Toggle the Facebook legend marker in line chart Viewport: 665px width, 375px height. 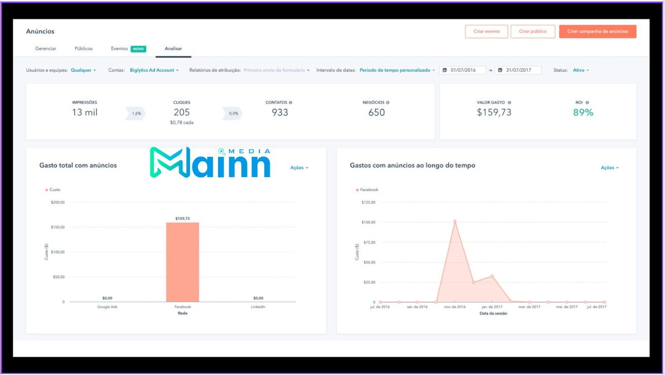(357, 190)
